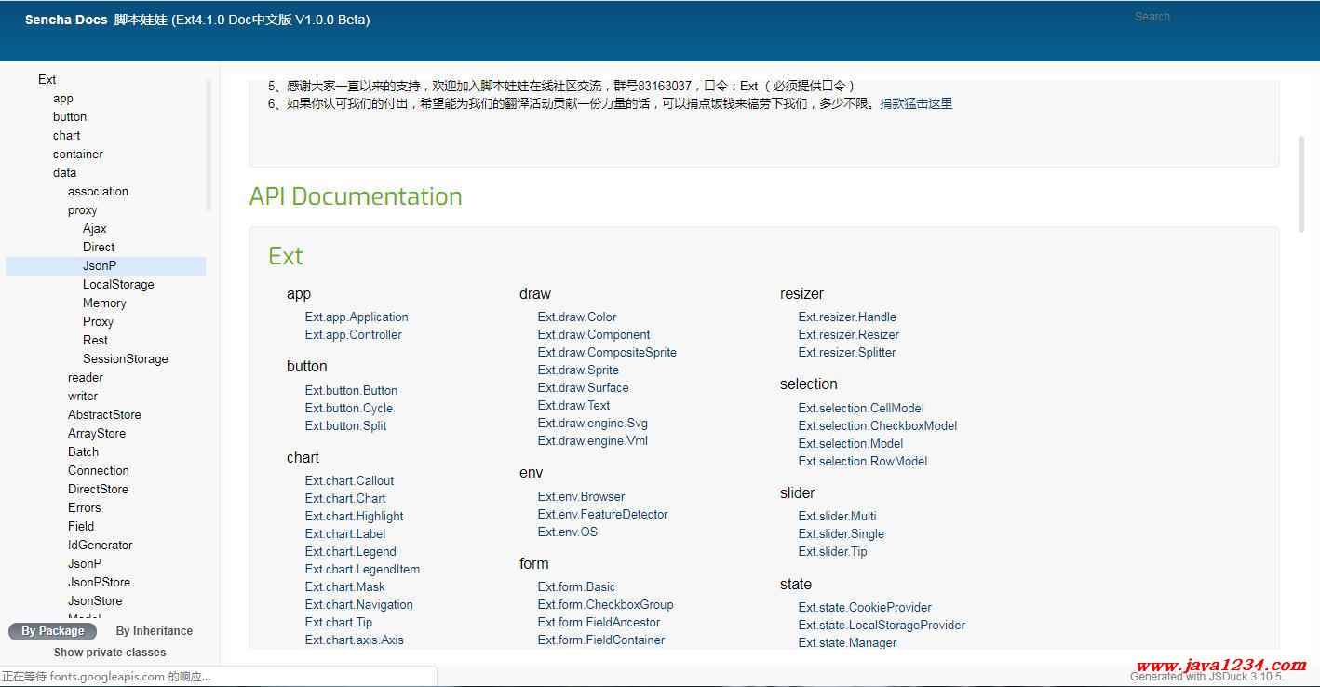Open Ext.chart.Chart link
The width and height of the screenshot is (1320, 687).
(345, 499)
